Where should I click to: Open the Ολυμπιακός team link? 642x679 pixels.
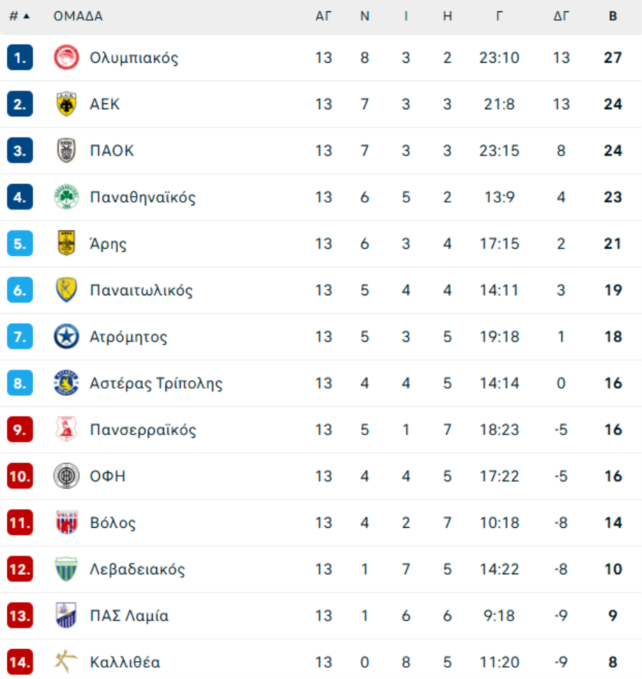[134, 58]
